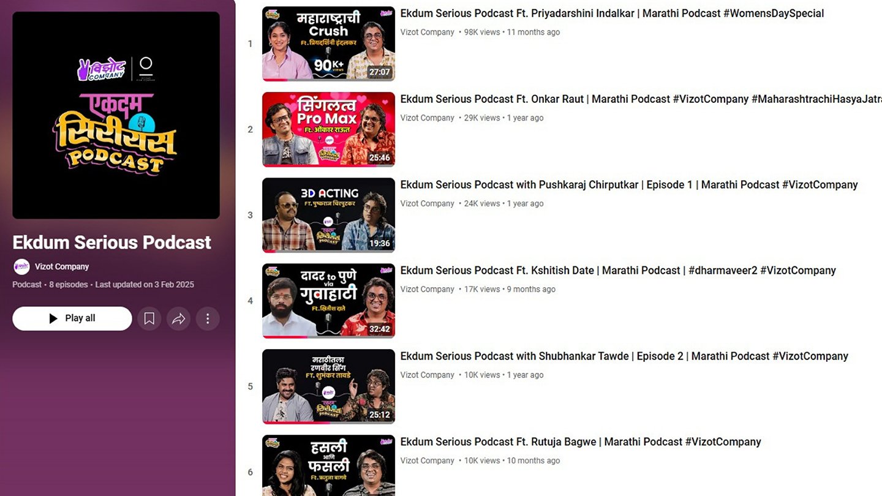
Task: Click Vizot Company under Shubhankar Tawde episode
Action: click(428, 375)
